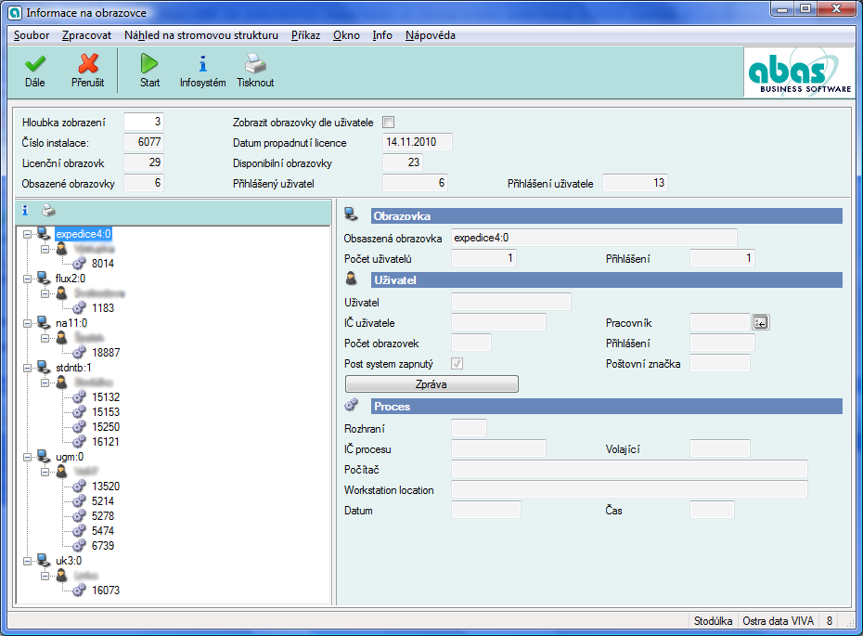Screen dimensions: 863x636
Task: Collapse the stdntb:1 tree node
Action: click(x=27, y=368)
